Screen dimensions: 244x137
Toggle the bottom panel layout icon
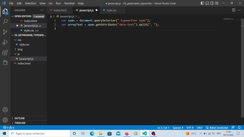(207, 3)
